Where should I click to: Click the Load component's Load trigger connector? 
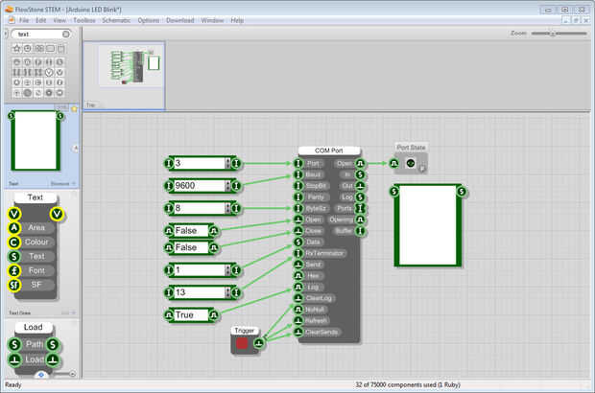click(x=14, y=359)
